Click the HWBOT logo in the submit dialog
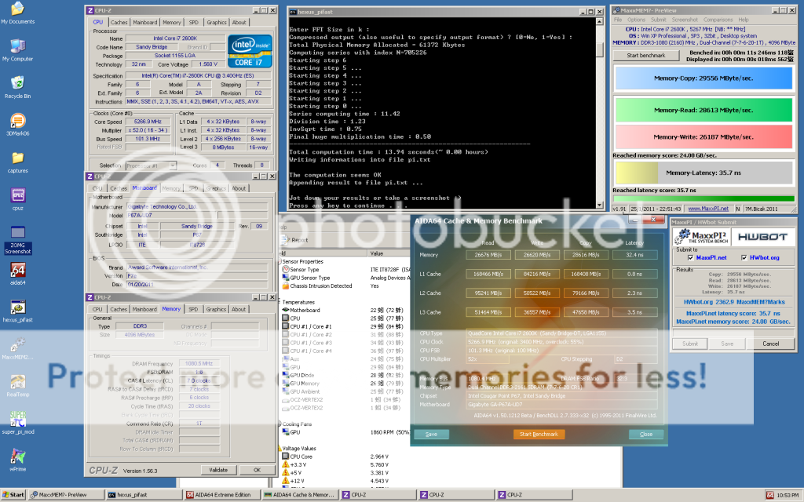Screen dimensions: 804x502 click(762, 237)
